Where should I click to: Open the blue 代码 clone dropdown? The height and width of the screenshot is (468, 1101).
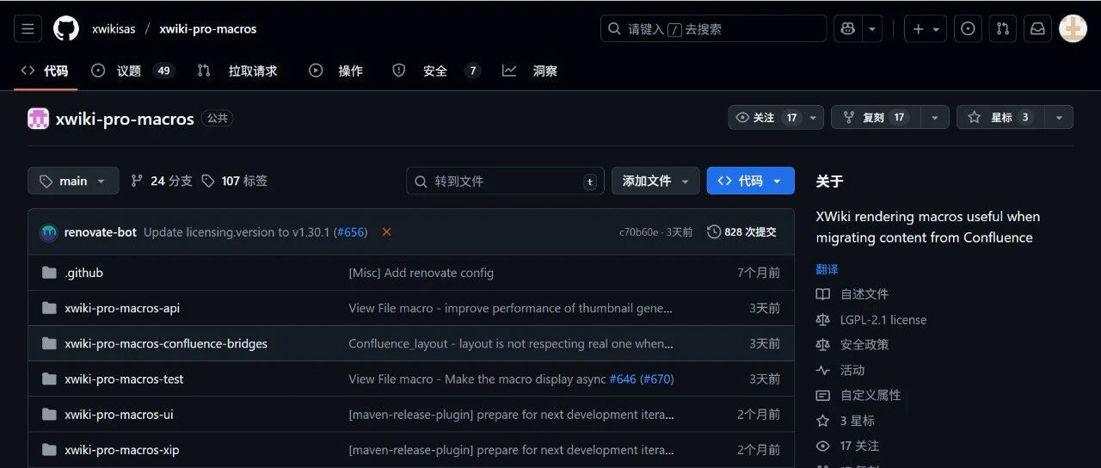750,181
